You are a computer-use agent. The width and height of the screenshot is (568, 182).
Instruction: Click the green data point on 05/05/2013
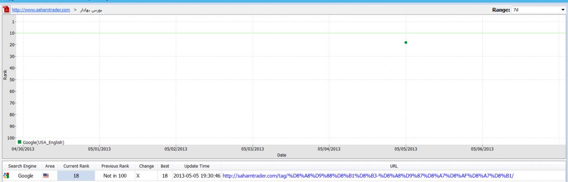pos(406,43)
